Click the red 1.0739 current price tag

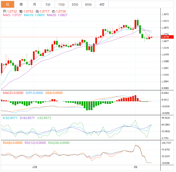tap(167, 37)
